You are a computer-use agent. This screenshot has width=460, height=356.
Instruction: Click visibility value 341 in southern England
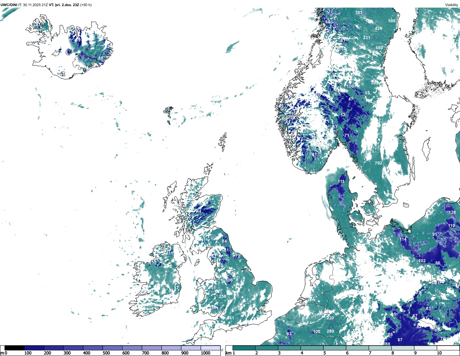coord(230,318)
